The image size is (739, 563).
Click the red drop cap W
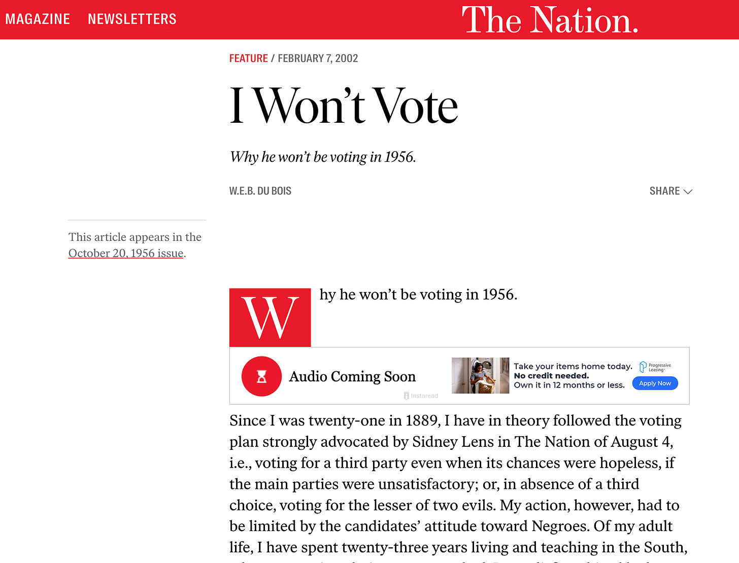click(270, 318)
